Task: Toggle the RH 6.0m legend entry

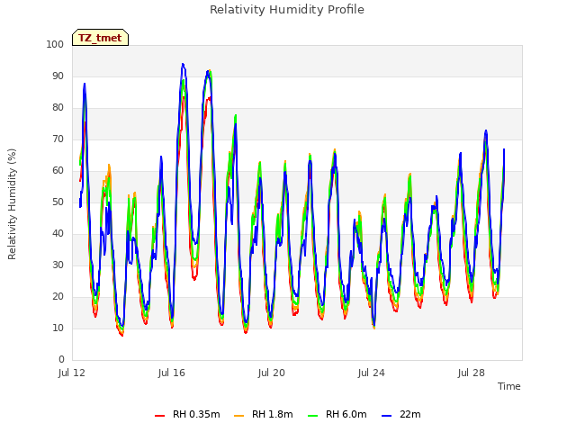Action: [x=337, y=414]
